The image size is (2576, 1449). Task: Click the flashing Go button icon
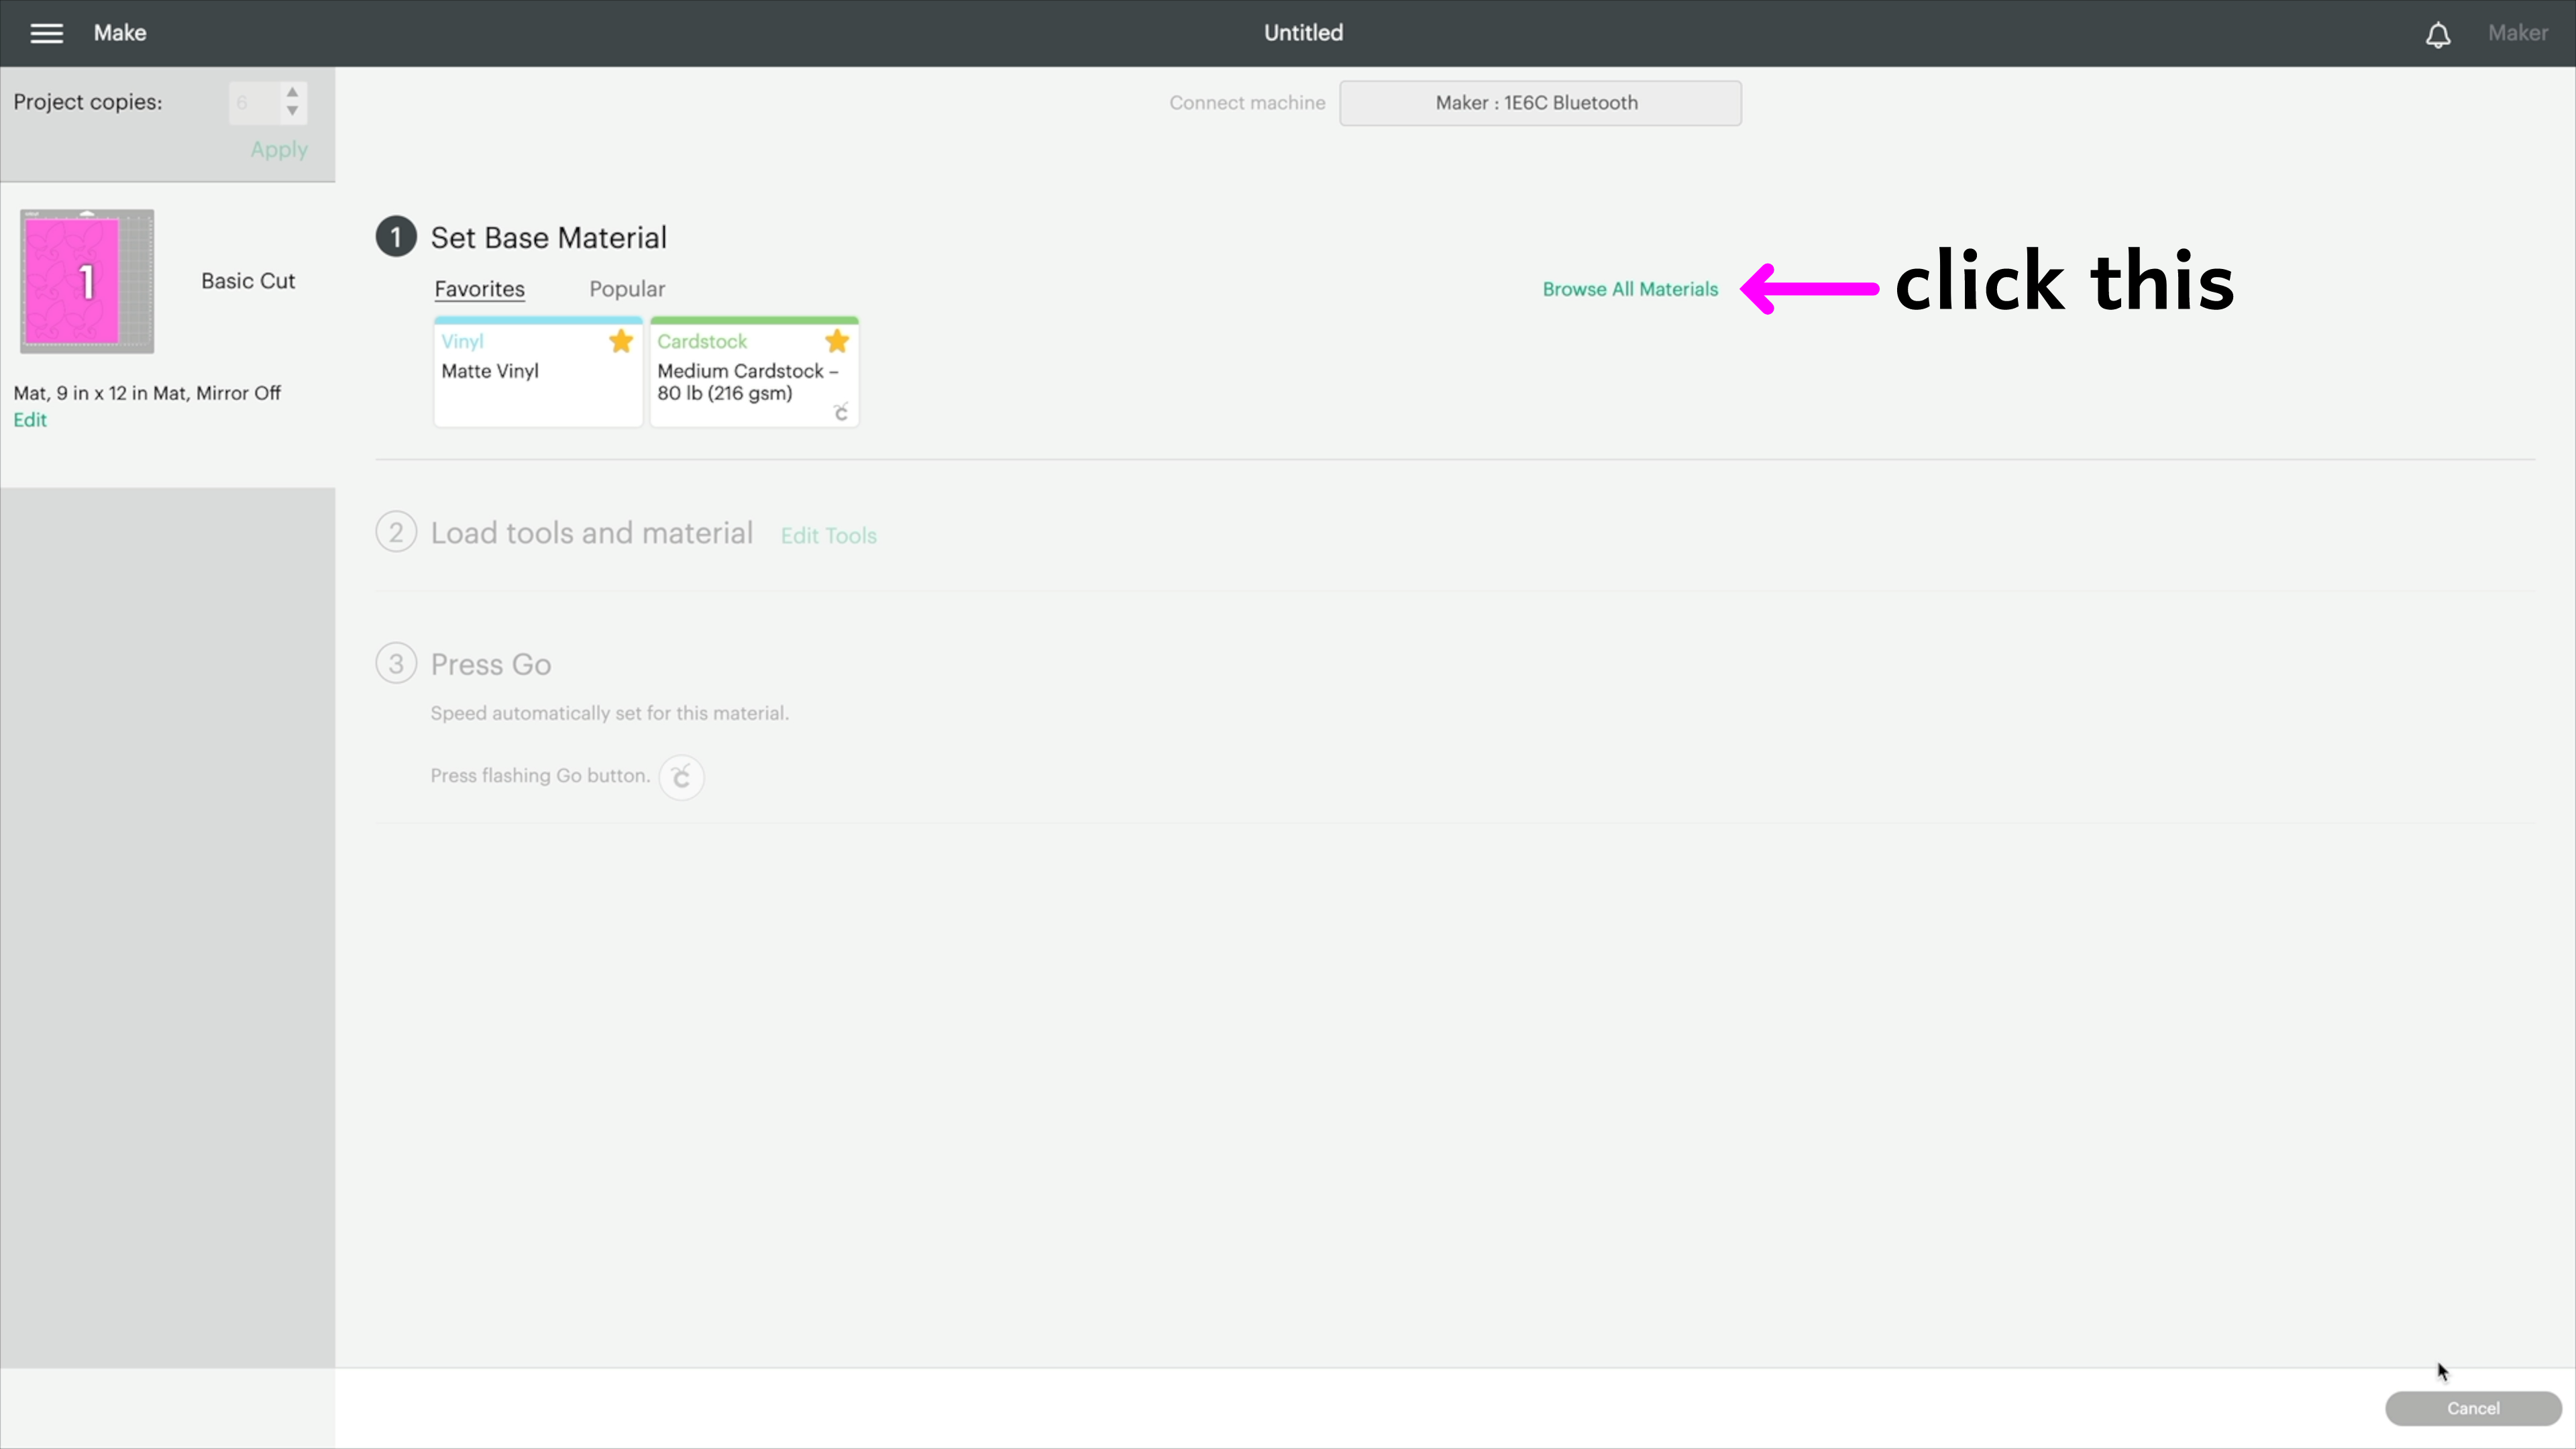pyautogui.click(x=681, y=777)
